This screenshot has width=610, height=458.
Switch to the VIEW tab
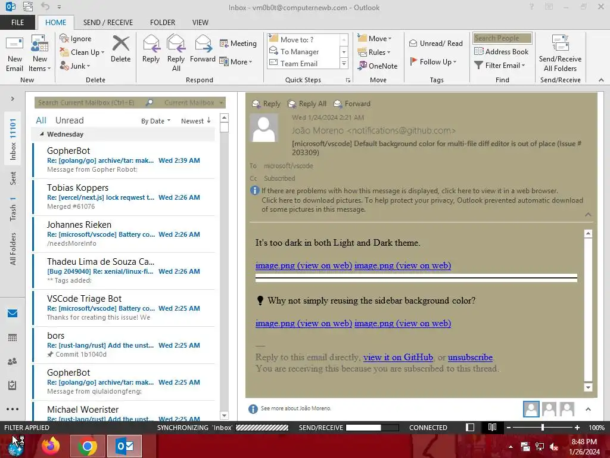(200, 22)
